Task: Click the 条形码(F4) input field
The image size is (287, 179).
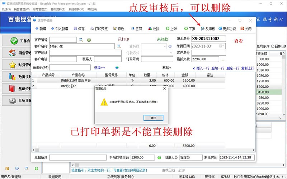Action: pos(70,68)
